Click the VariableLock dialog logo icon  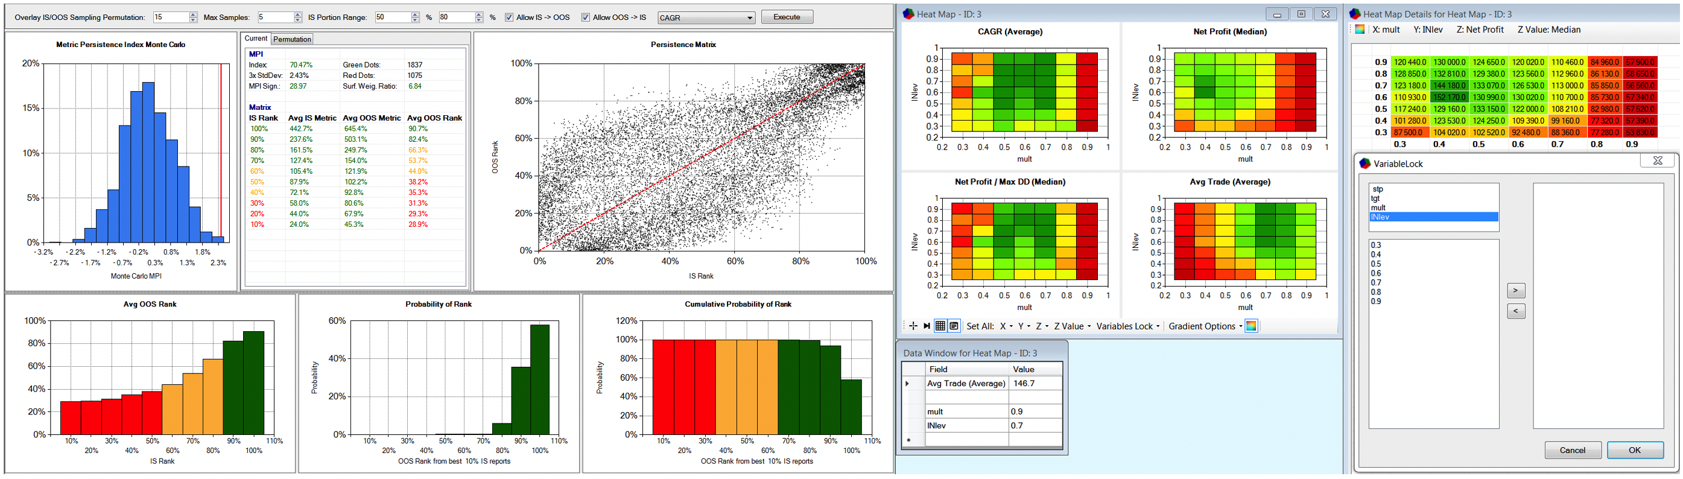click(1365, 163)
